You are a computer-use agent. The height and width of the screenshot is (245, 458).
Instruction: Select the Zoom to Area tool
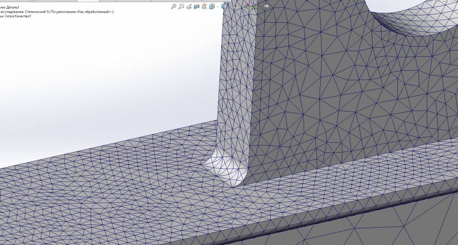click(x=181, y=6)
